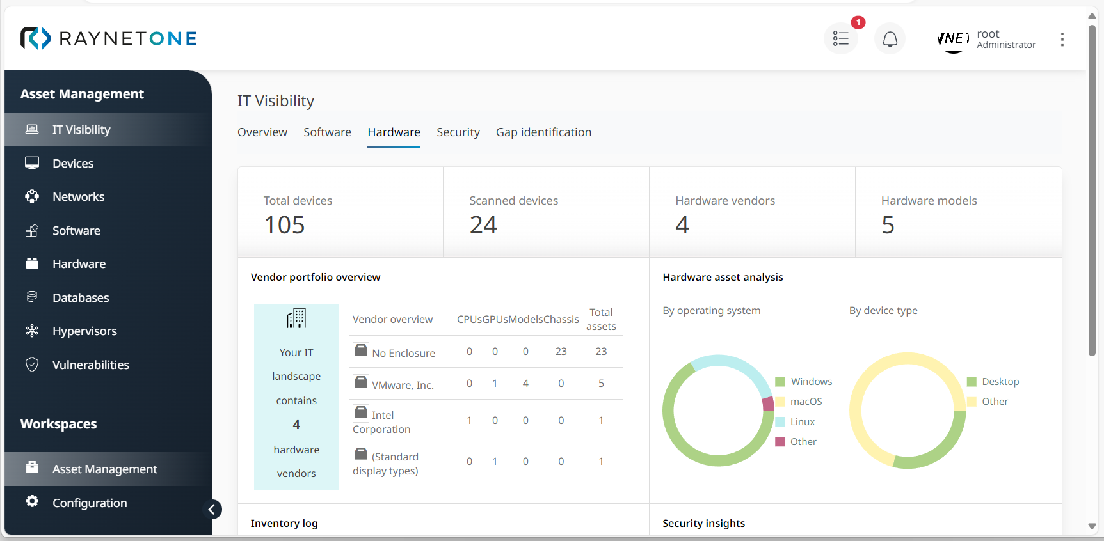Switch to the Security tab
The image size is (1104, 541).
(x=458, y=132)
